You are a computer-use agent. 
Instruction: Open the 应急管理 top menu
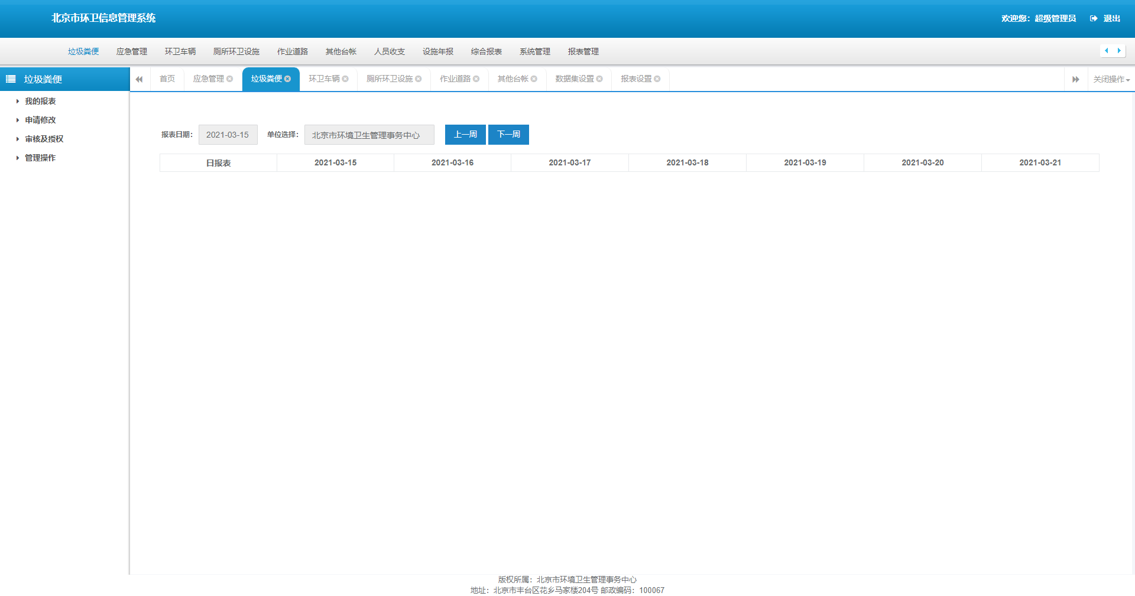pyautogui.click(x=132, y=52)
